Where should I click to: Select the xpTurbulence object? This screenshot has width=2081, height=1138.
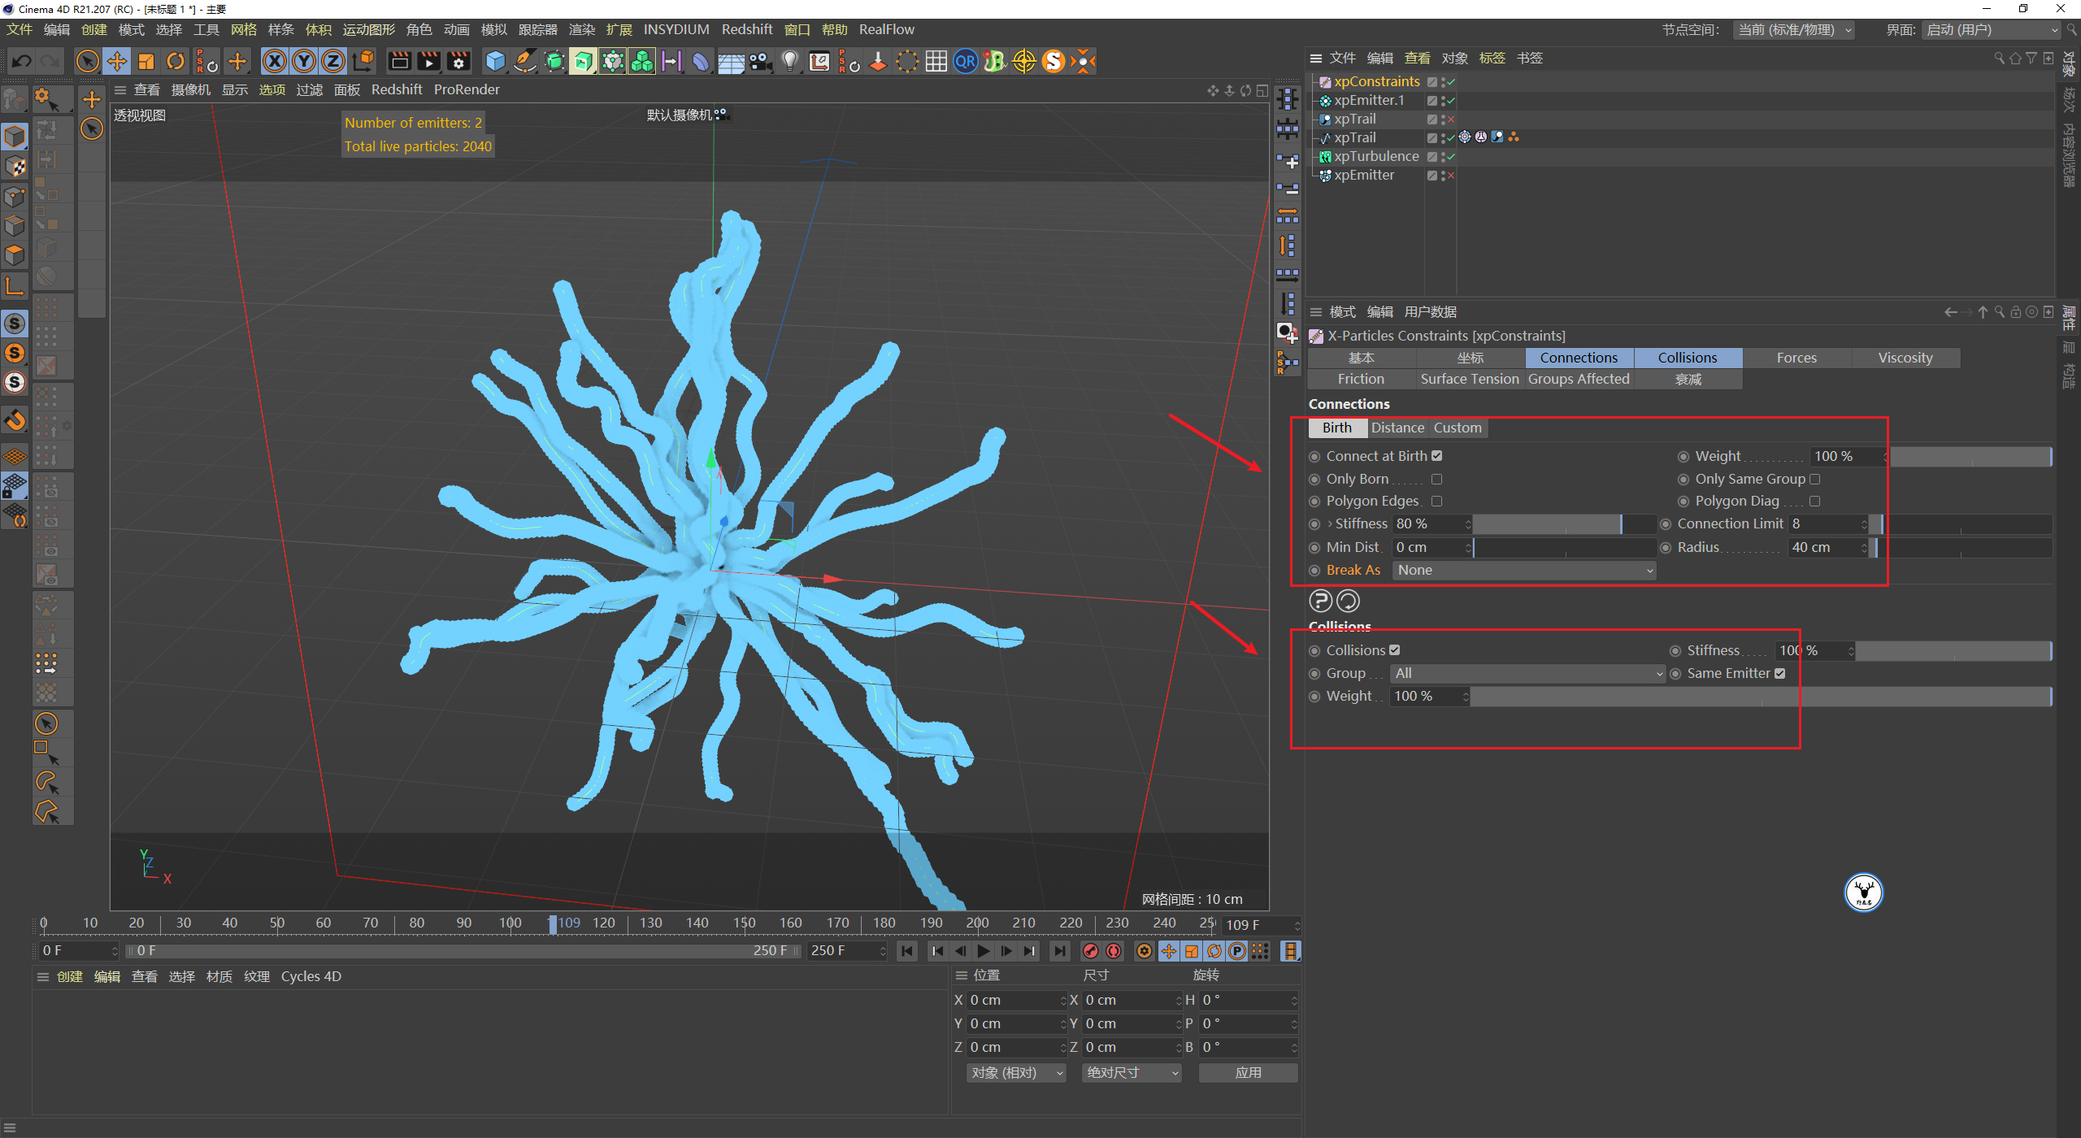pyautogui.click(x=1376, y=157)
